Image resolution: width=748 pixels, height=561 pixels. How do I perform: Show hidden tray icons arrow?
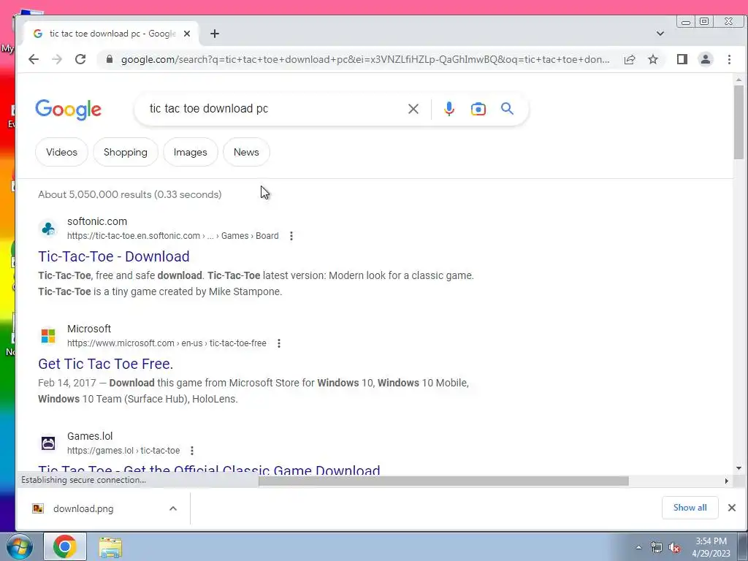coord(638,547)
